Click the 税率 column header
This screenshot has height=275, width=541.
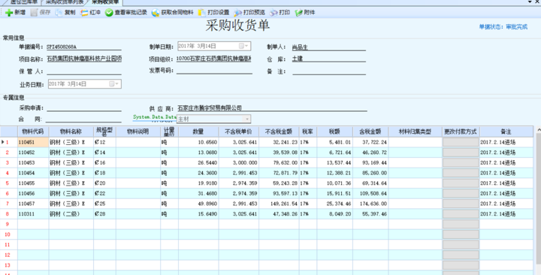(x=307, y=131)
